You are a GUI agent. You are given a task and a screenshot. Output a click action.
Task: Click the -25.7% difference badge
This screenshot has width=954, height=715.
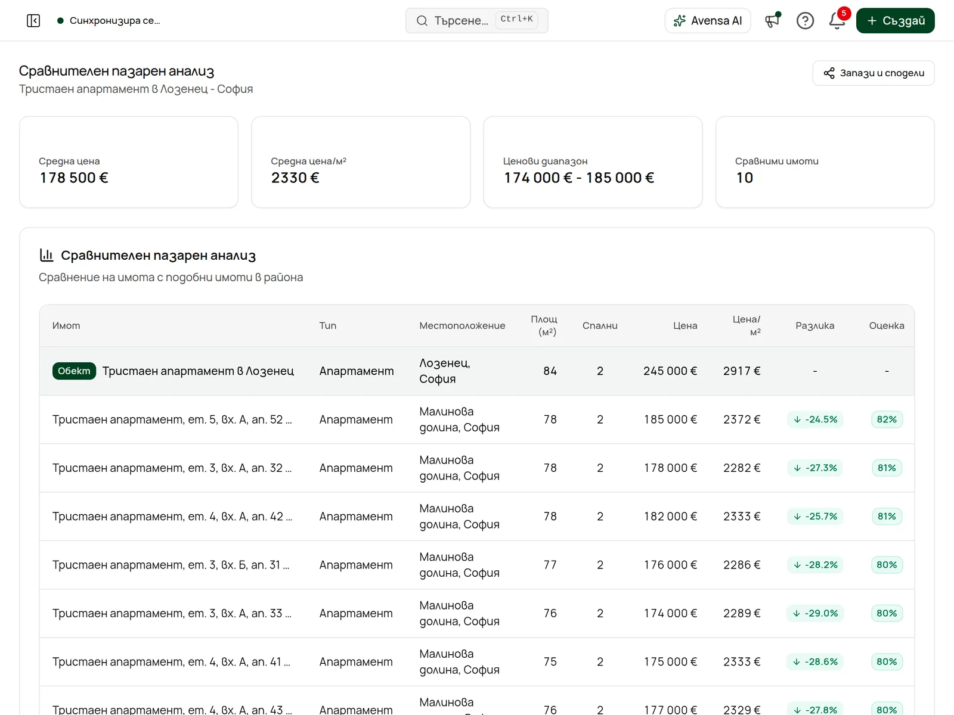coord(815,517)
